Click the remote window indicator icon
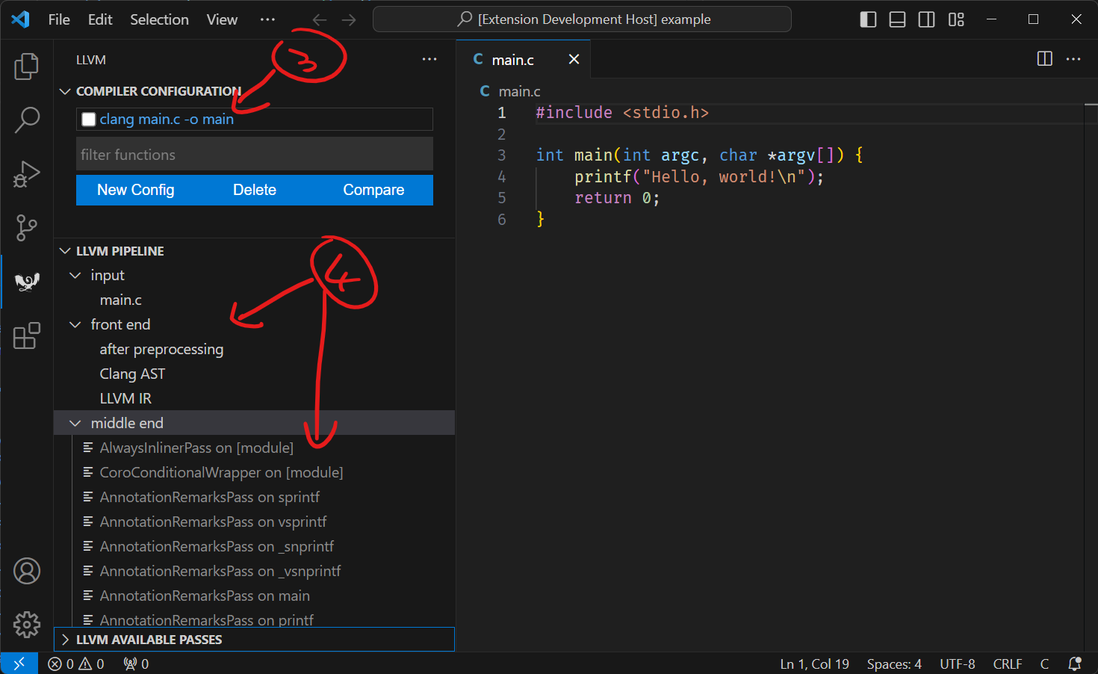 coord(19,664)
